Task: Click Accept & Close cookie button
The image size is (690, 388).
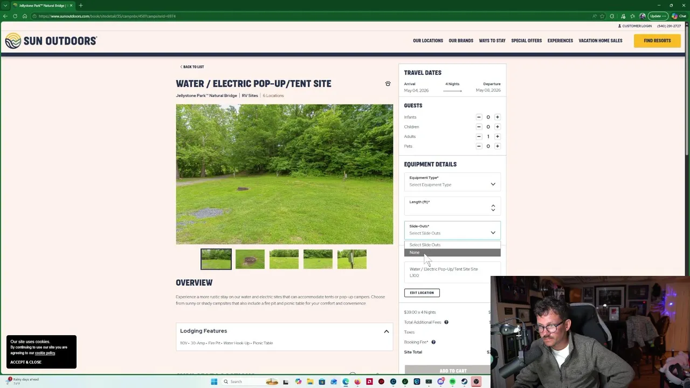Action: (x=25, y=362)
